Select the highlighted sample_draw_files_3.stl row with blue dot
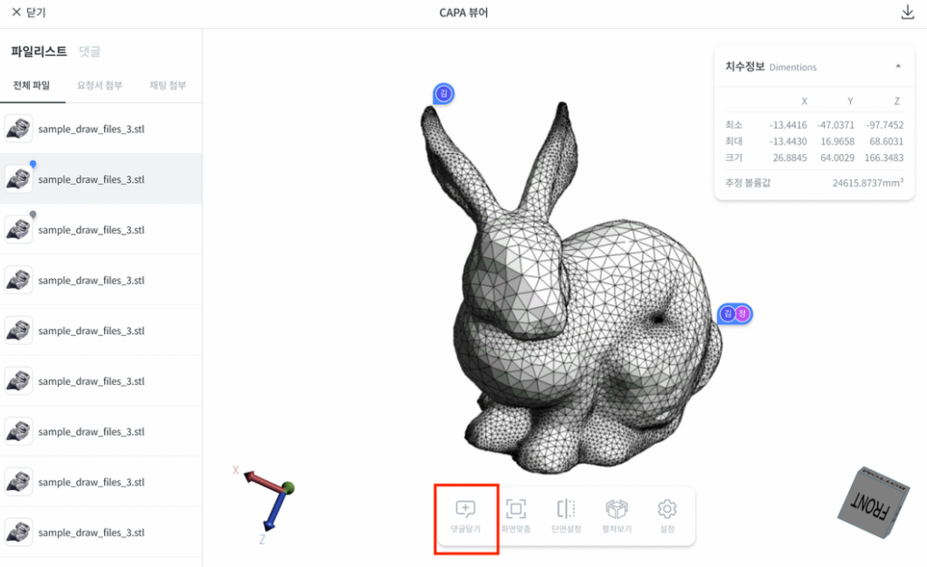Screen dimensions: 927x567 101,179
